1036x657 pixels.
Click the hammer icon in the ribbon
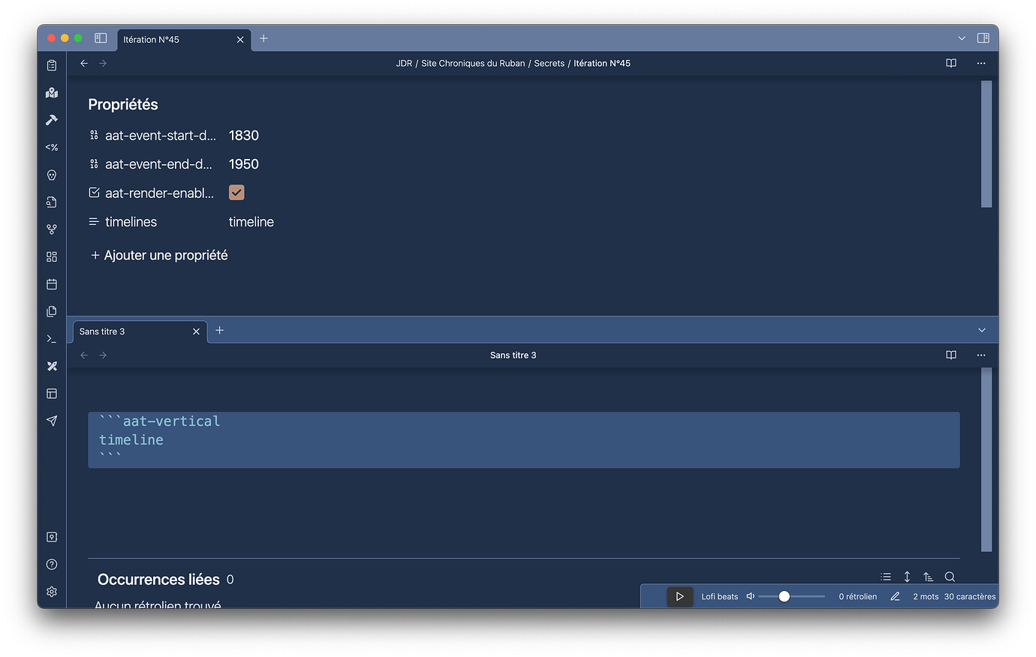[52, 120]
